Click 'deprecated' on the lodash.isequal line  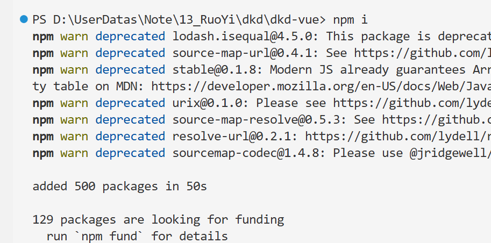(x=130, y=37)
